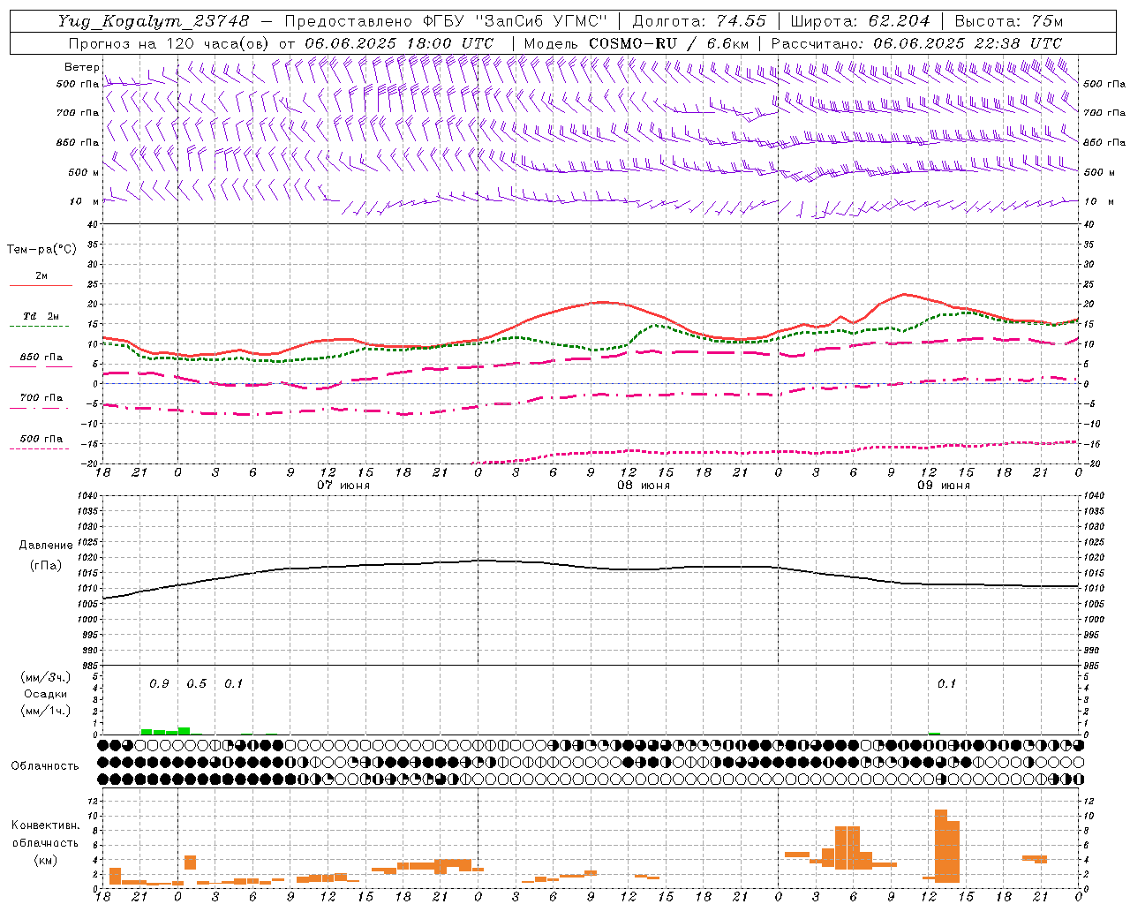This screenshot has width=1130, height=904.
Task: Click the 850 гПа temperature legend entry
Action: (x=41, y=358)
